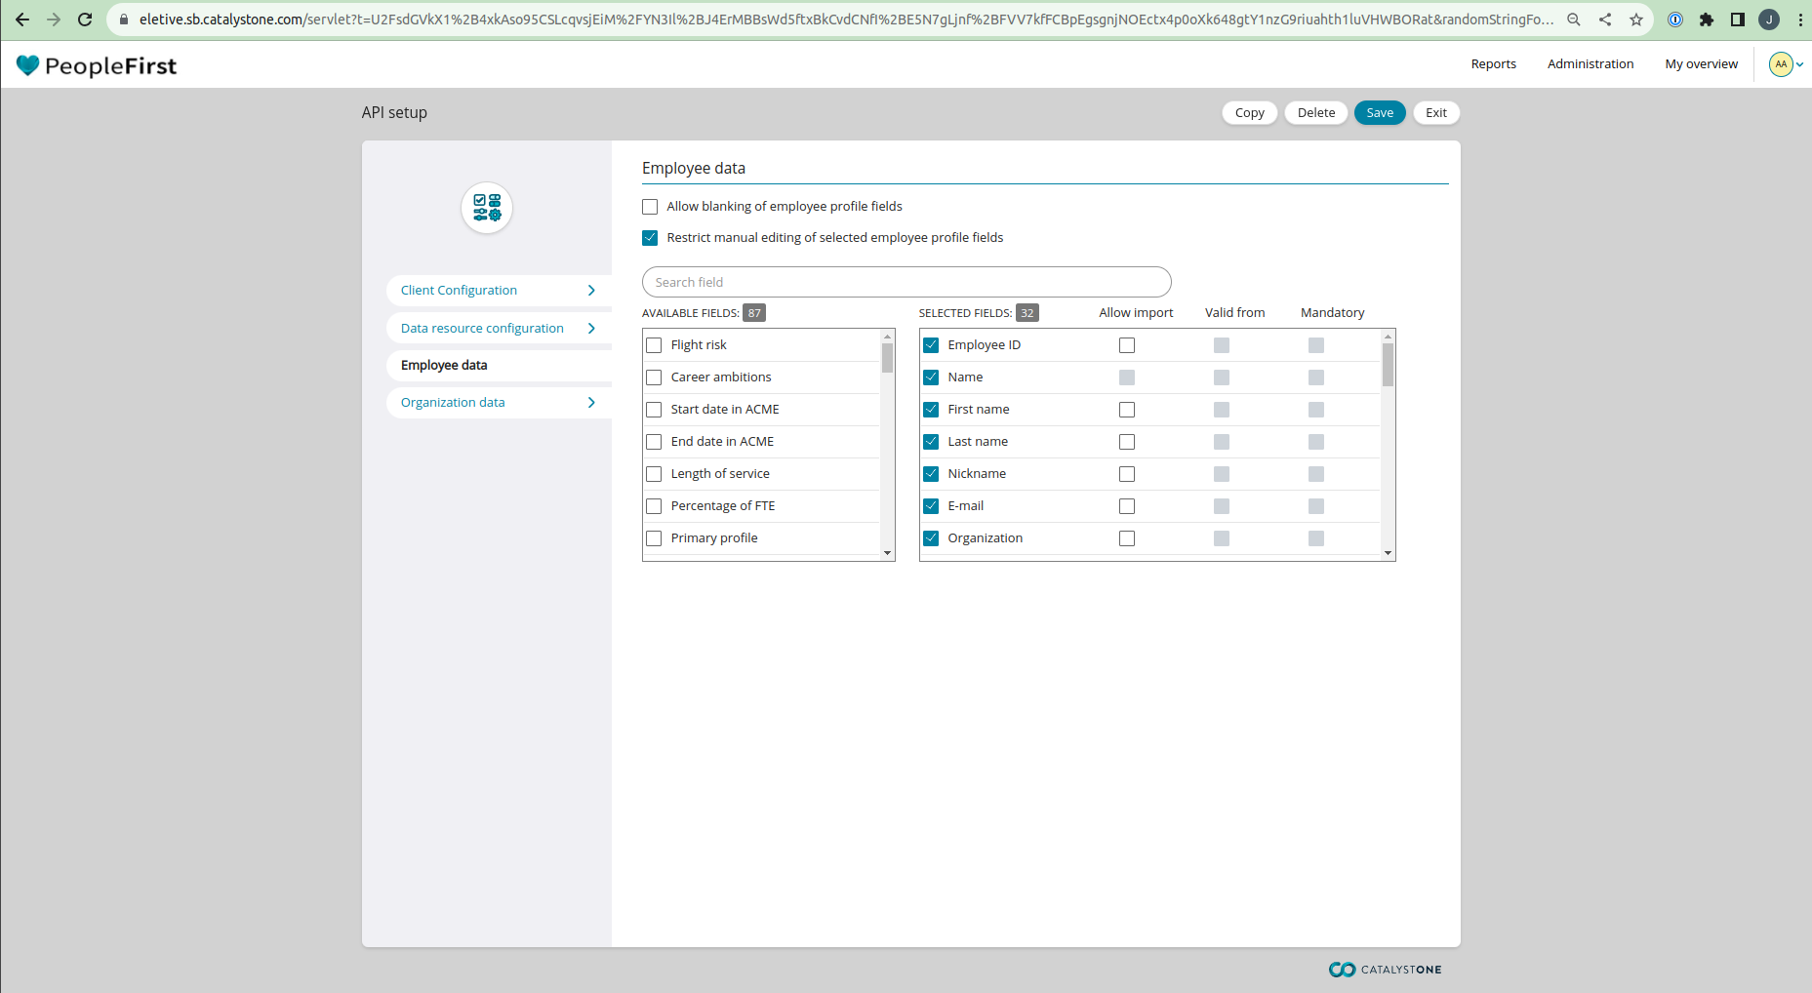
Task: Uncheck the E-mail selected field
Action: pos(931,506)
